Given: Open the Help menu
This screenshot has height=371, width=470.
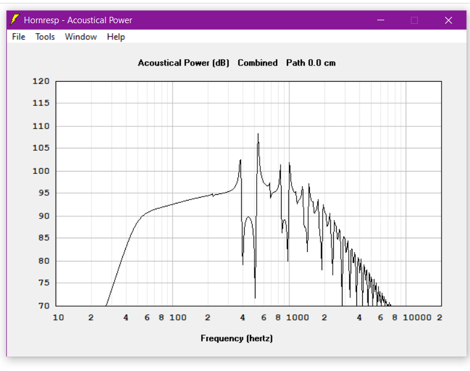Looking at the screenshot, I should click(x=116, y=37).
